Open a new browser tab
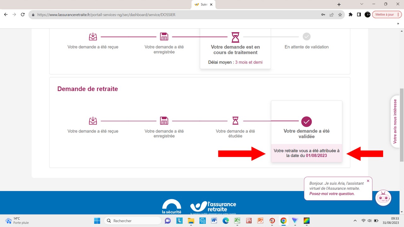404x227 pixels. coord(339,4)
